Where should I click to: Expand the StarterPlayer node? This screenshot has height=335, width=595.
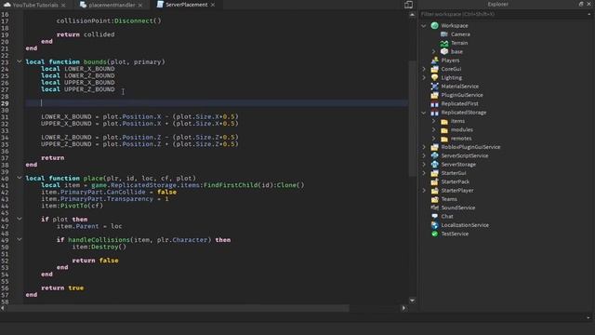pyautogui.click(x=424, y=190)
